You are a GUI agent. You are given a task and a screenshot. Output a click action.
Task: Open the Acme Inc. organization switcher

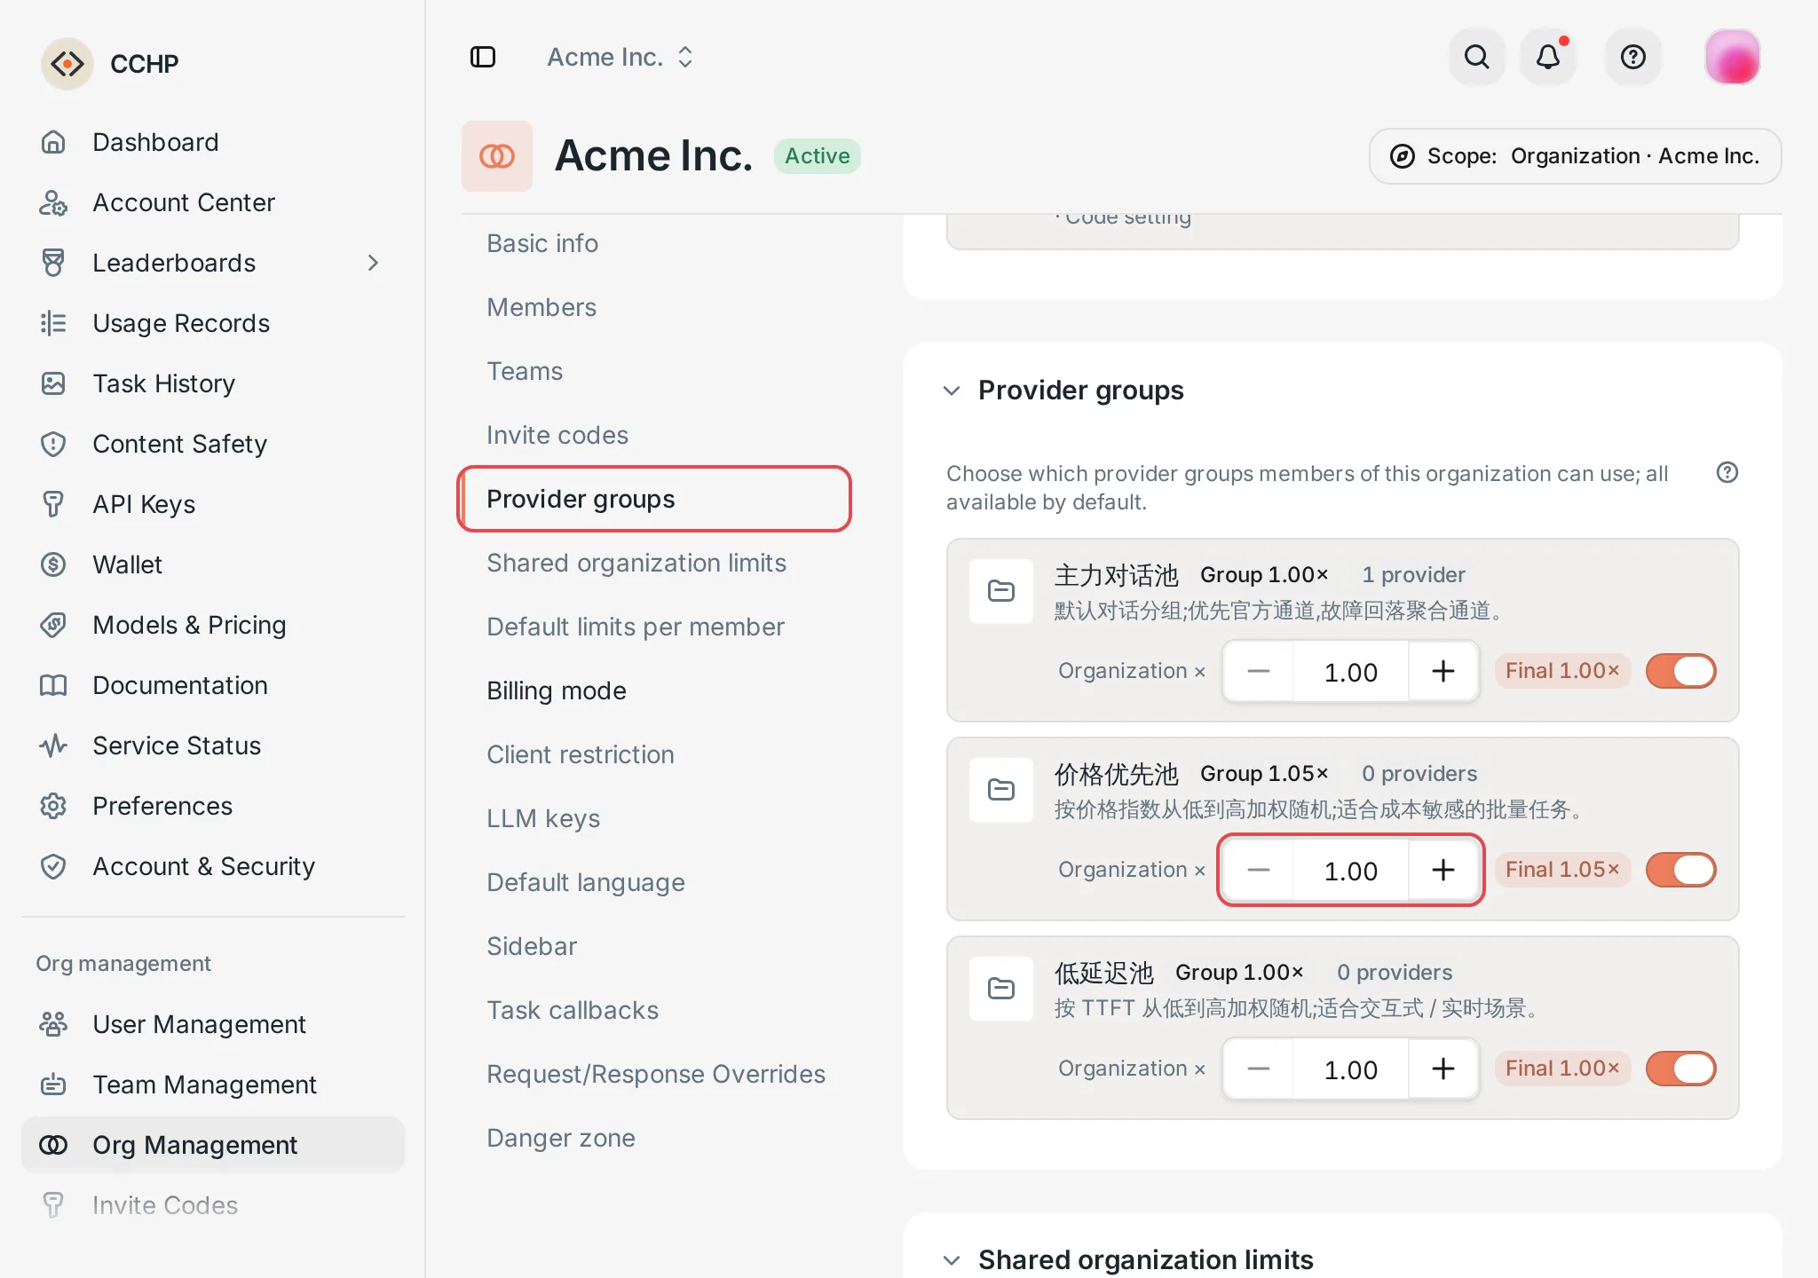620,57
